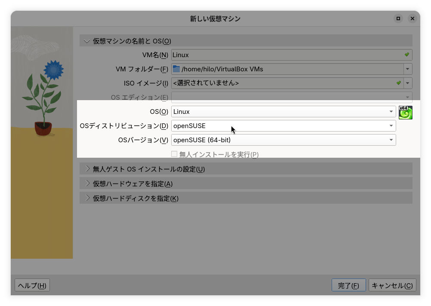Click the folder icon in VM folder field

(x=176, y=69)
